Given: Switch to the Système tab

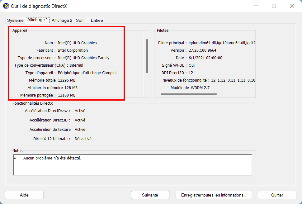Looking at the screenshot, I should pos(15,20).
